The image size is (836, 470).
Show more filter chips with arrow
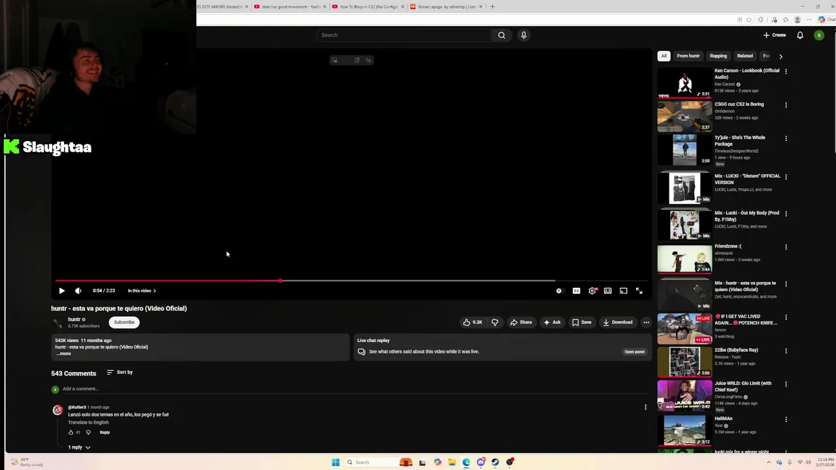(x=780, y=56)
